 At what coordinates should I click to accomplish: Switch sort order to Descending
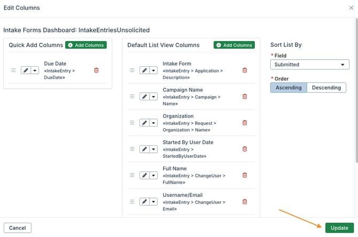(x=326, y=88)
